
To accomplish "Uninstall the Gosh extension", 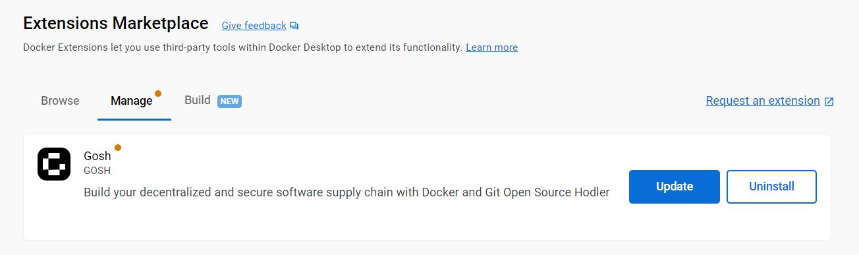I will (x=771, y=186).
